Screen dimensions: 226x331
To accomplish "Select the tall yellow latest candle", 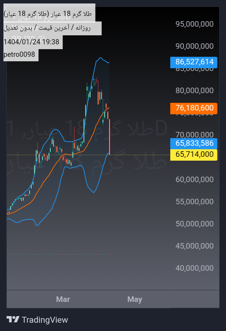I will coord(109,137).
